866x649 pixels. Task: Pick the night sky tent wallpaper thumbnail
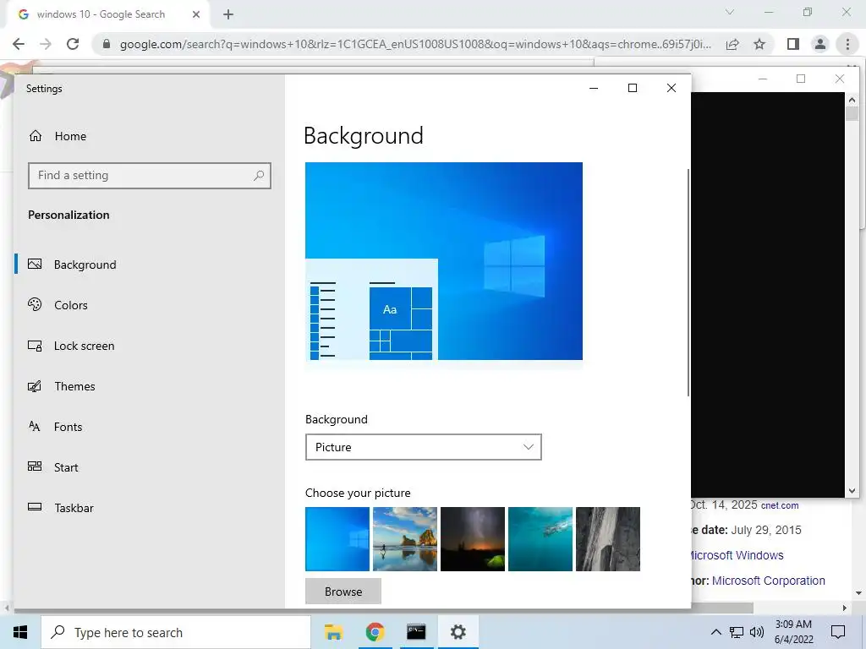472,539
